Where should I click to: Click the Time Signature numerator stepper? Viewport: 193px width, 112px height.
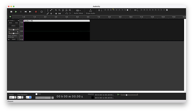[23, 97]
